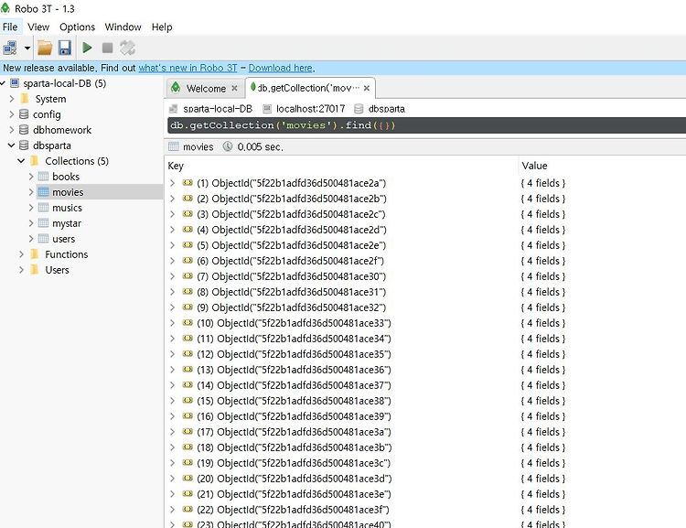Click the musics collection table icon
Image resolution: width=686 pixels, height=528 pixels.
pos(43,208)
